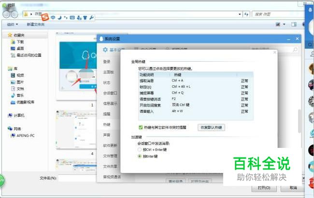Select the 提取消息 Ctrl + A hotkey row

tap(196, 81)
